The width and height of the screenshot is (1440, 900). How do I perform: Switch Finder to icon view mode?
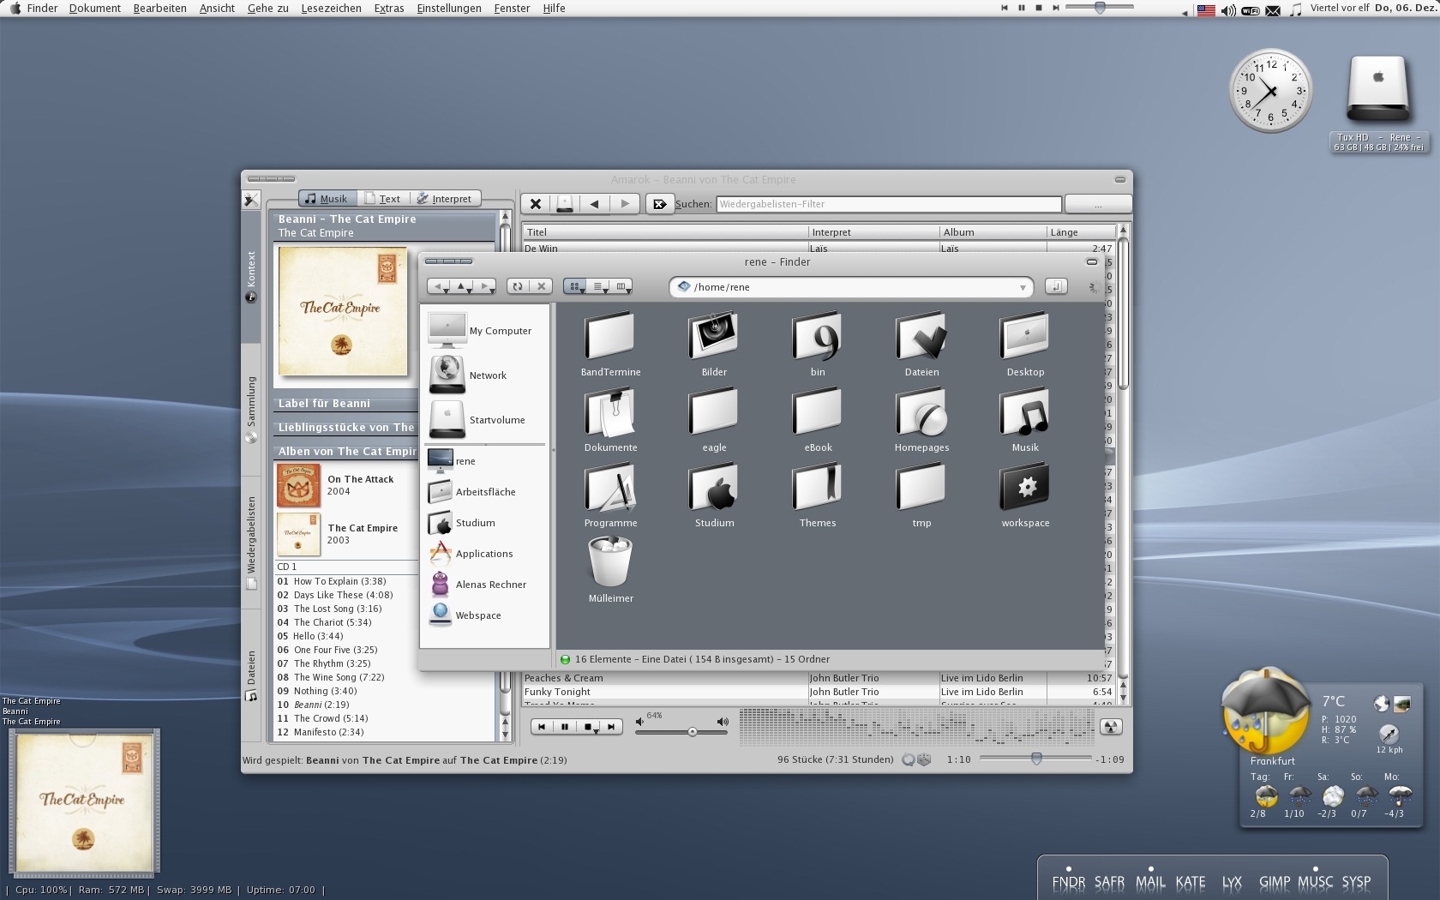(x=575, y=287)
